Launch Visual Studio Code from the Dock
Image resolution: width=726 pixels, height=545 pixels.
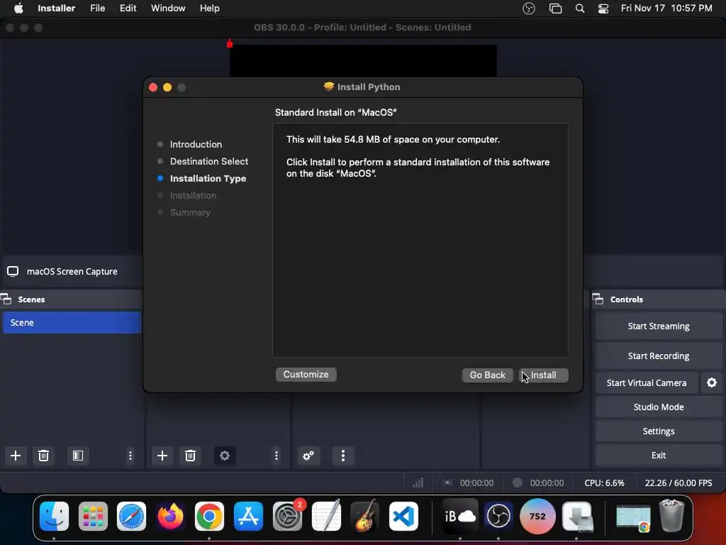click(403, 516)
